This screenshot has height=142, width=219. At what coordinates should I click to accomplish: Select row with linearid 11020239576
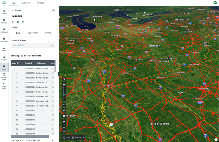coord(33,87)
